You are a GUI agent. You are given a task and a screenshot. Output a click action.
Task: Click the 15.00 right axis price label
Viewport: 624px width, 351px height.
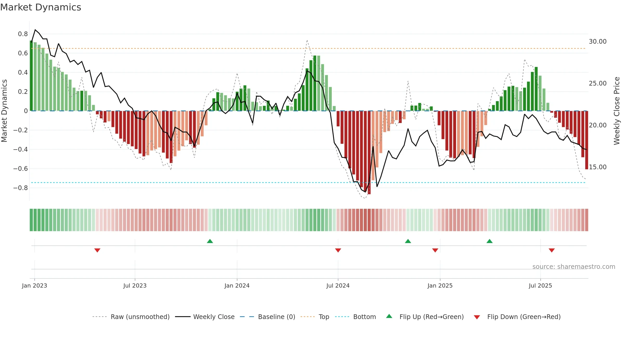598,167
